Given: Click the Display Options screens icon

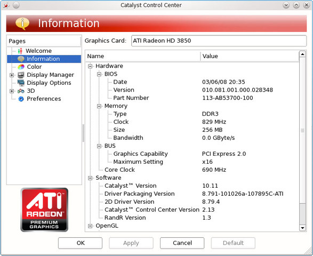Looking at the screenshot, I should tap(21, 83).
